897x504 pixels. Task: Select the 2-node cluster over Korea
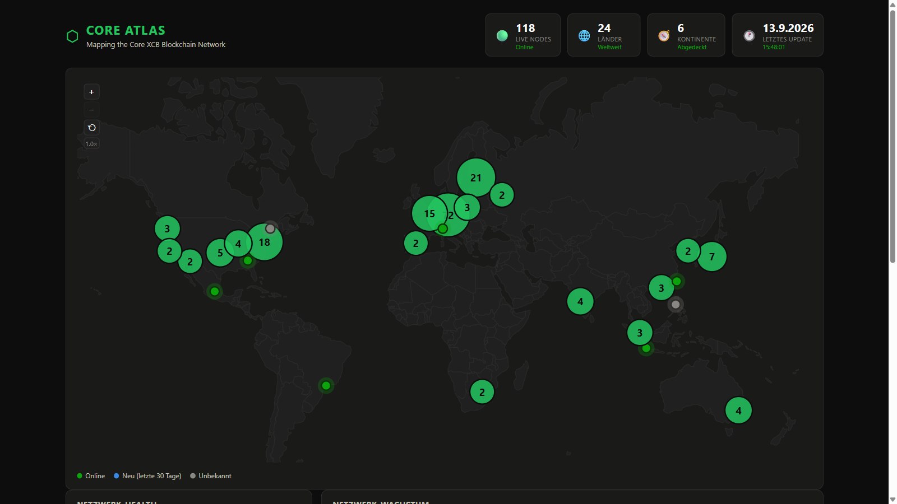(688, 251)
